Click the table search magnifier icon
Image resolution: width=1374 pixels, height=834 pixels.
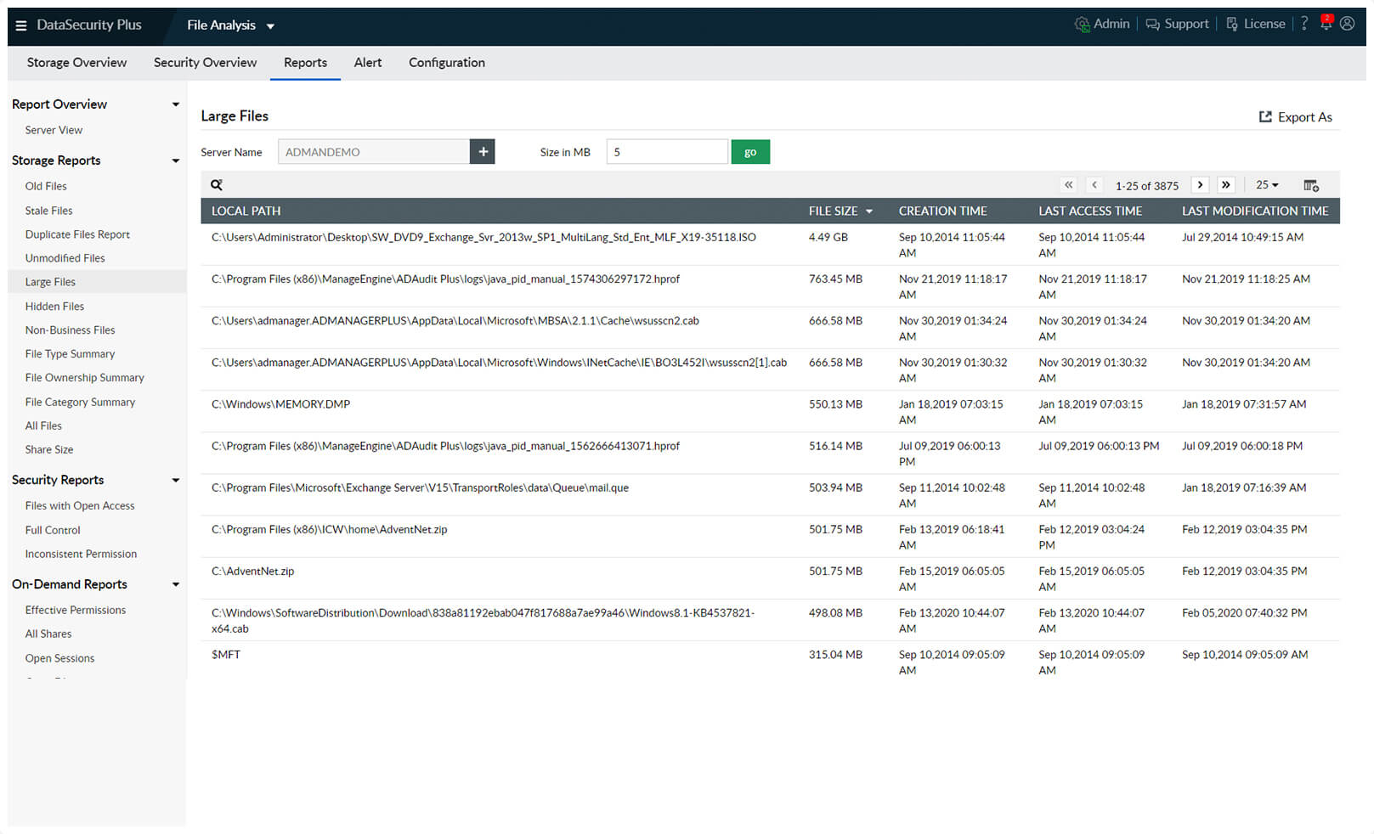click(x=217, y=184)
